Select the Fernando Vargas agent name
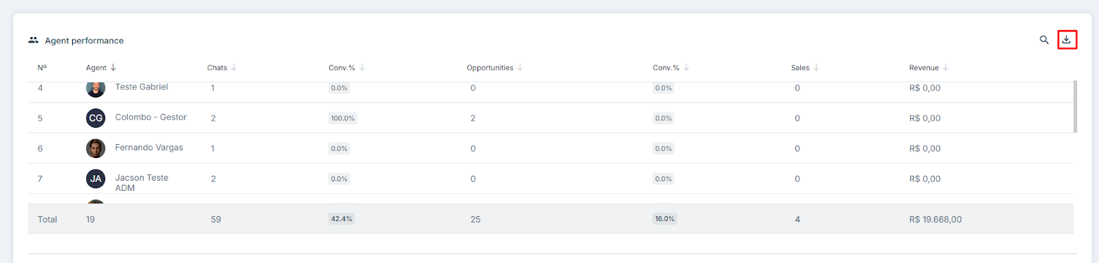The width and height of the screenshot is (1099, 263). 149,148
